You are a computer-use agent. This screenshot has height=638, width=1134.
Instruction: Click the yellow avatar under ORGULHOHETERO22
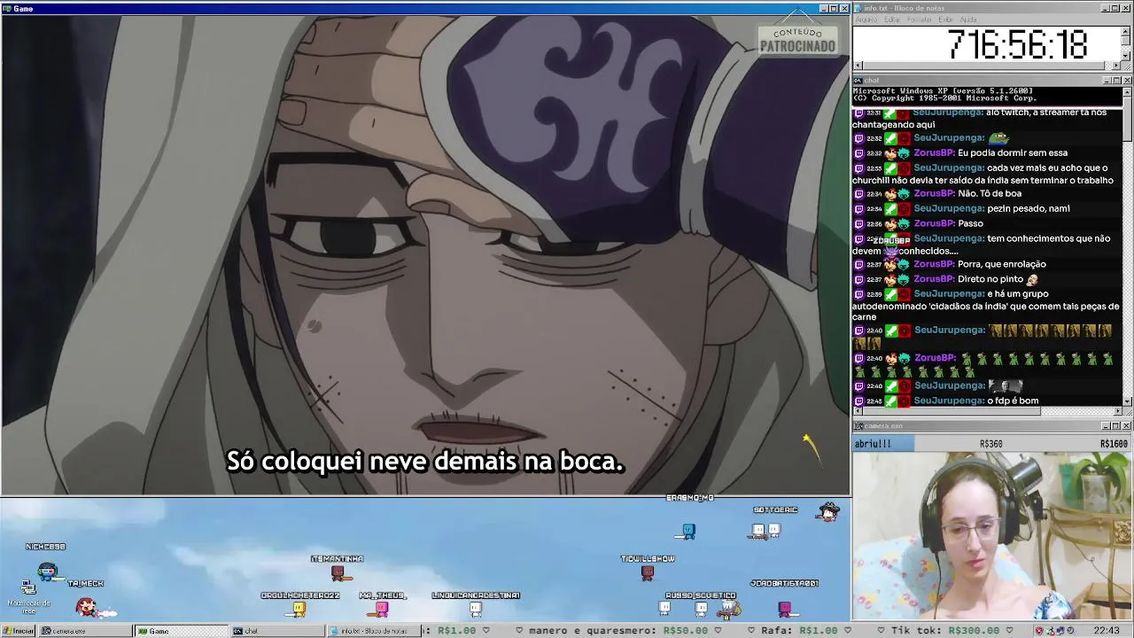(x=299, y=609)
